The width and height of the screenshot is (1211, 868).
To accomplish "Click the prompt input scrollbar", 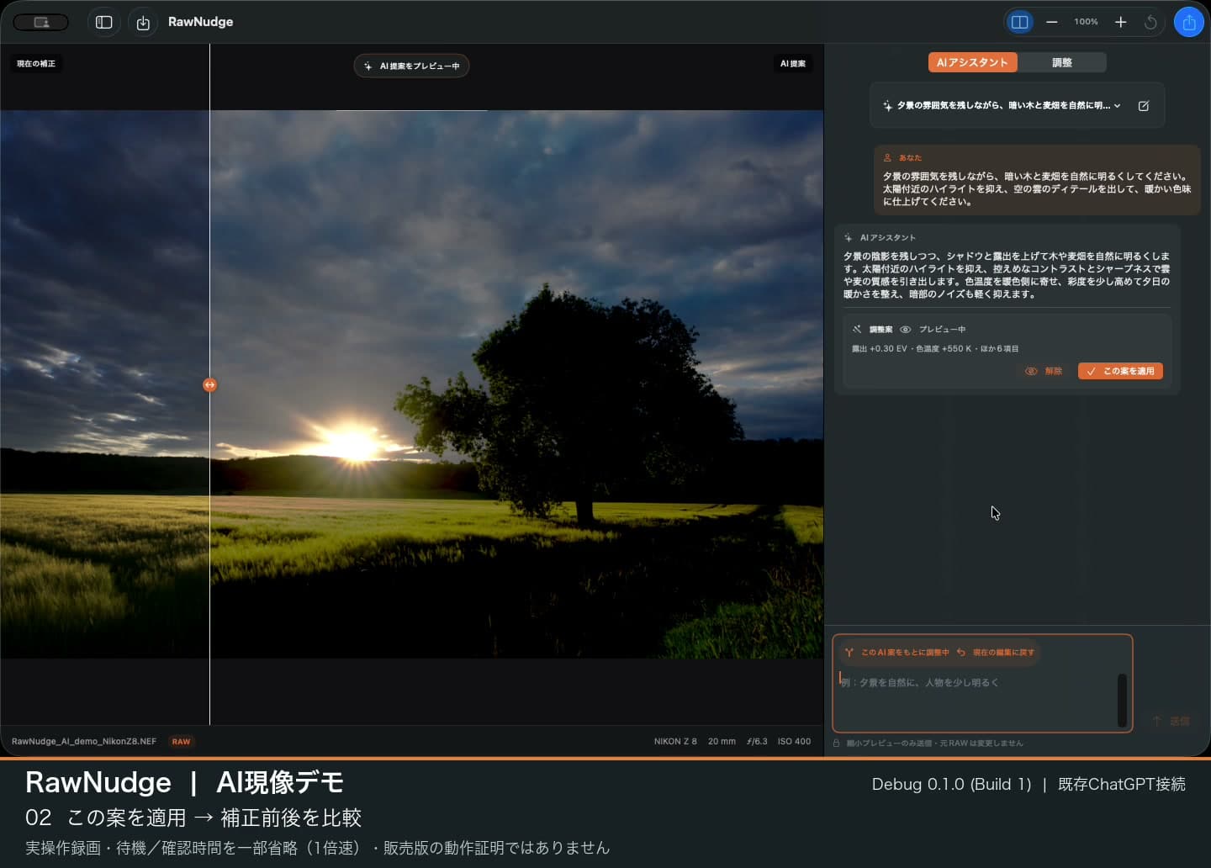I will pos(1122,700).
